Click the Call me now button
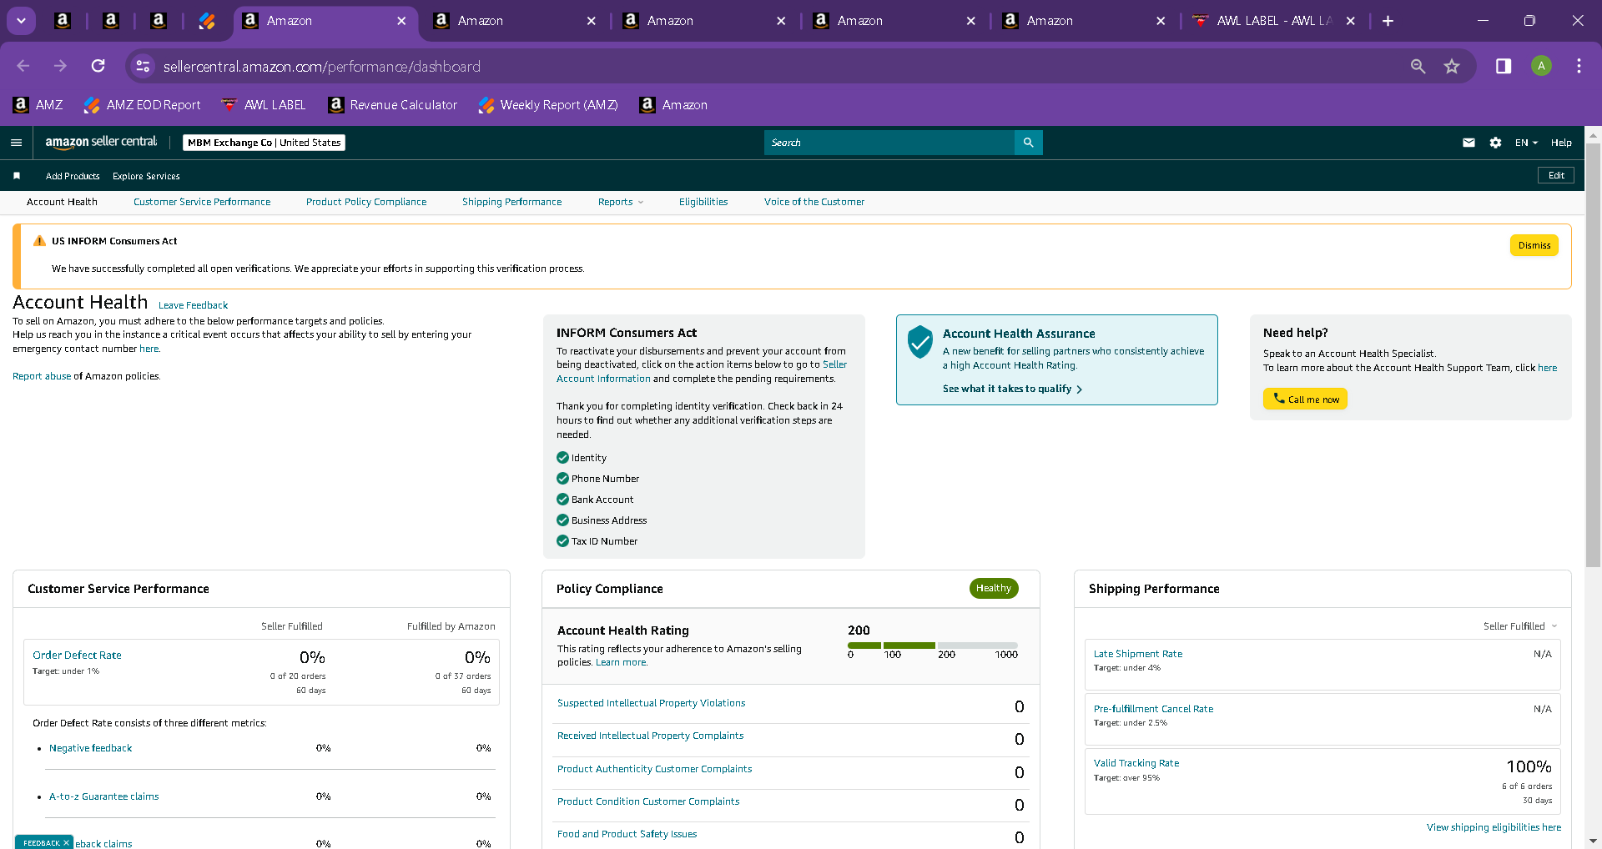Viewport: 1602px width, 849px height. [x=1305, y=399]
